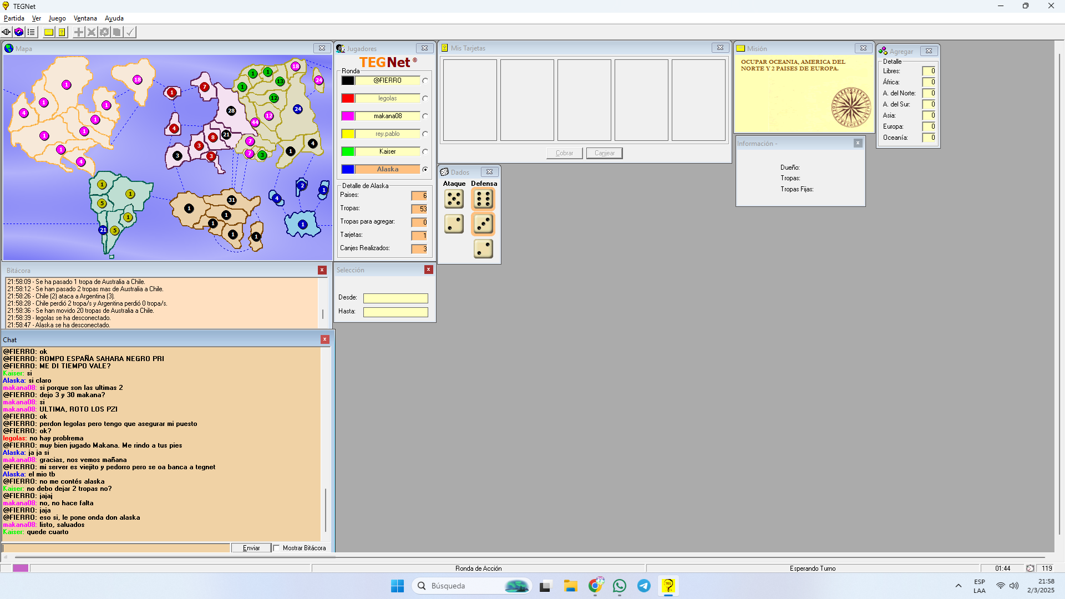Click the connect plug toolbar icon
Viewport: 1065px width, 599px height.
6,32
